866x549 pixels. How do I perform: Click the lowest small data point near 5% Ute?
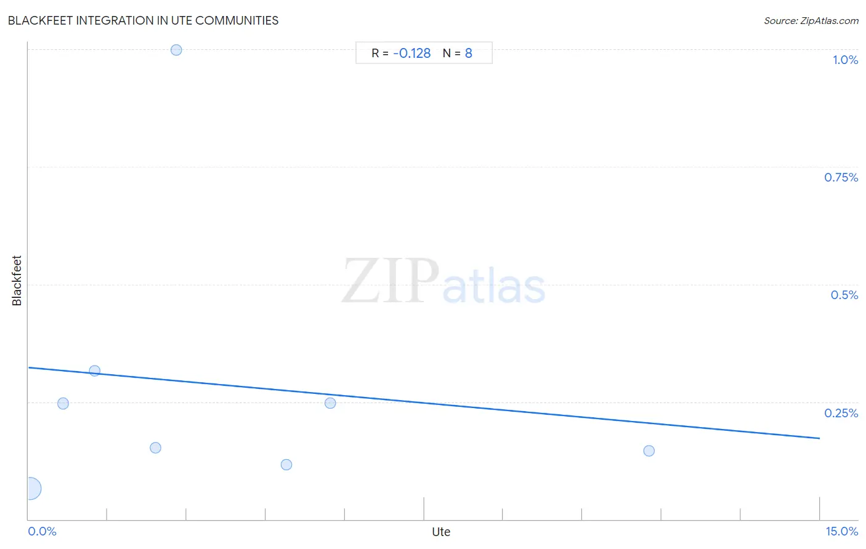coord(286,464)
